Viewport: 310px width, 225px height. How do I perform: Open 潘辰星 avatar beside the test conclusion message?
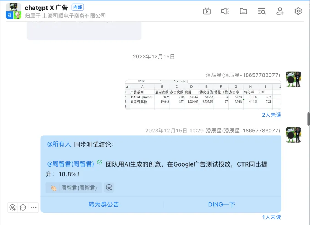click(293, 135)
